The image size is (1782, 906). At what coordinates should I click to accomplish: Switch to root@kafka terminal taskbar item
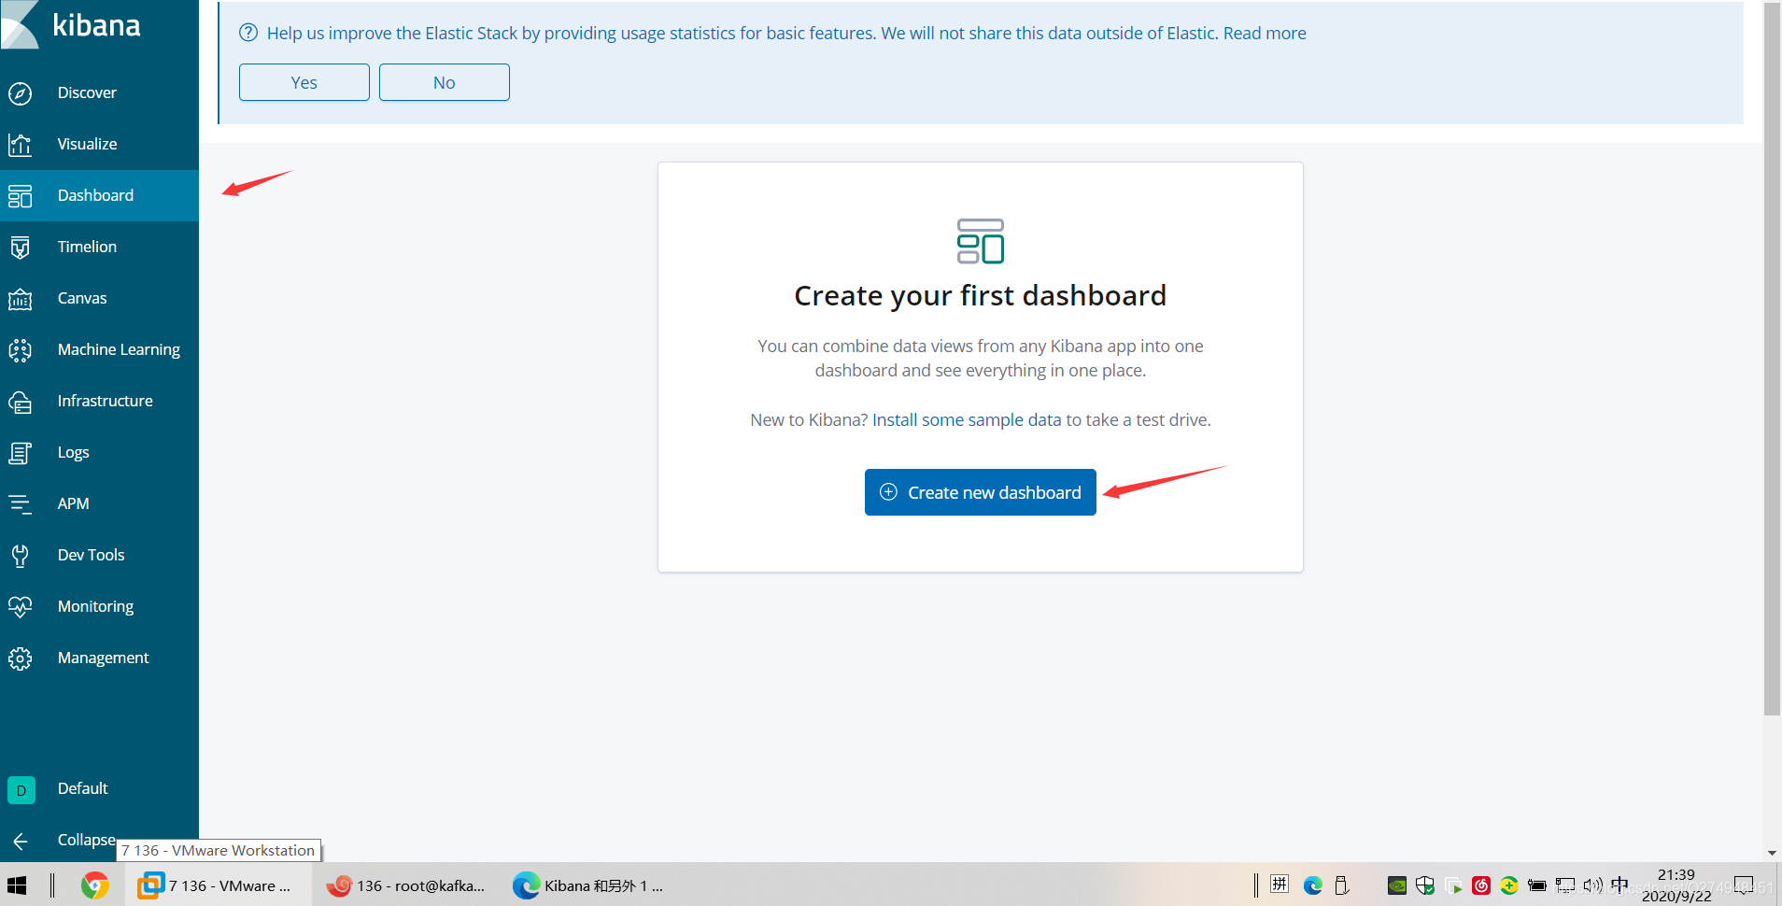[x=406, y=885]
